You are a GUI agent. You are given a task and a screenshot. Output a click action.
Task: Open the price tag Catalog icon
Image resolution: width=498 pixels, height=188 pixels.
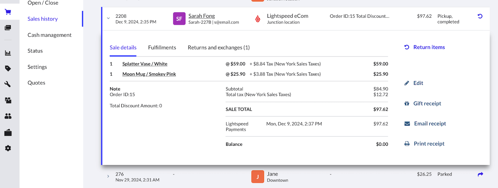point(8,68)
